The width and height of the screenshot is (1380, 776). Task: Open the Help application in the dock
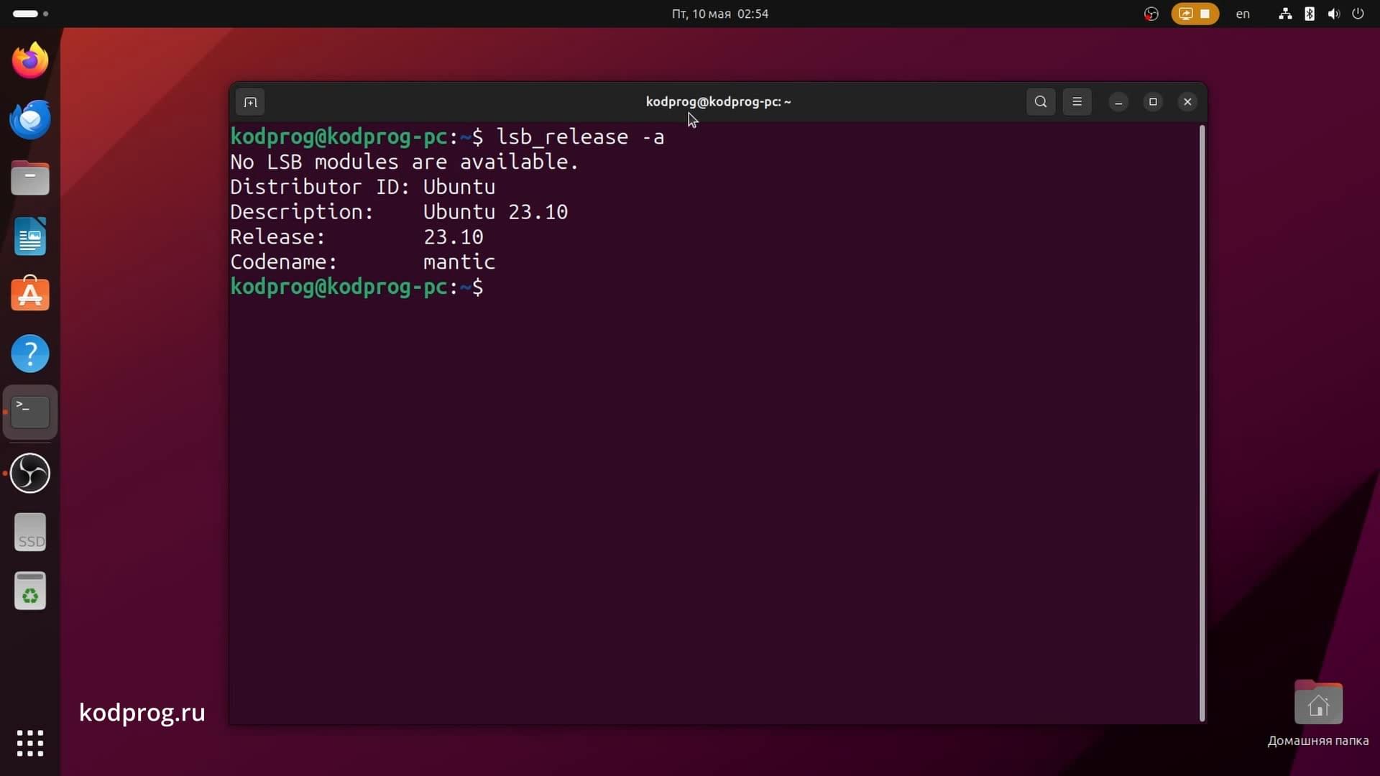pos(30,354)
